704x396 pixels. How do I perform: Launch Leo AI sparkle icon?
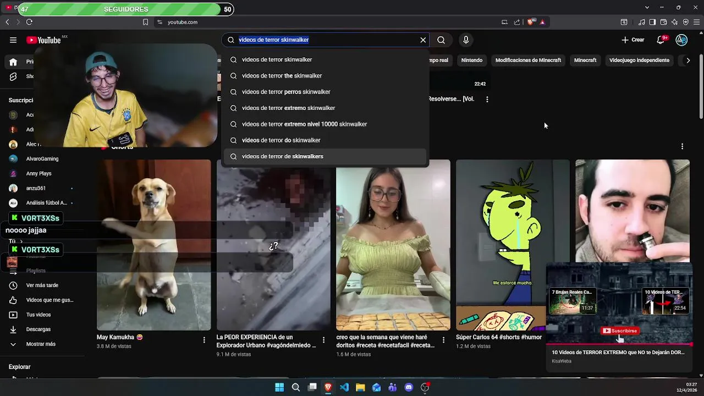click(674, 22)
